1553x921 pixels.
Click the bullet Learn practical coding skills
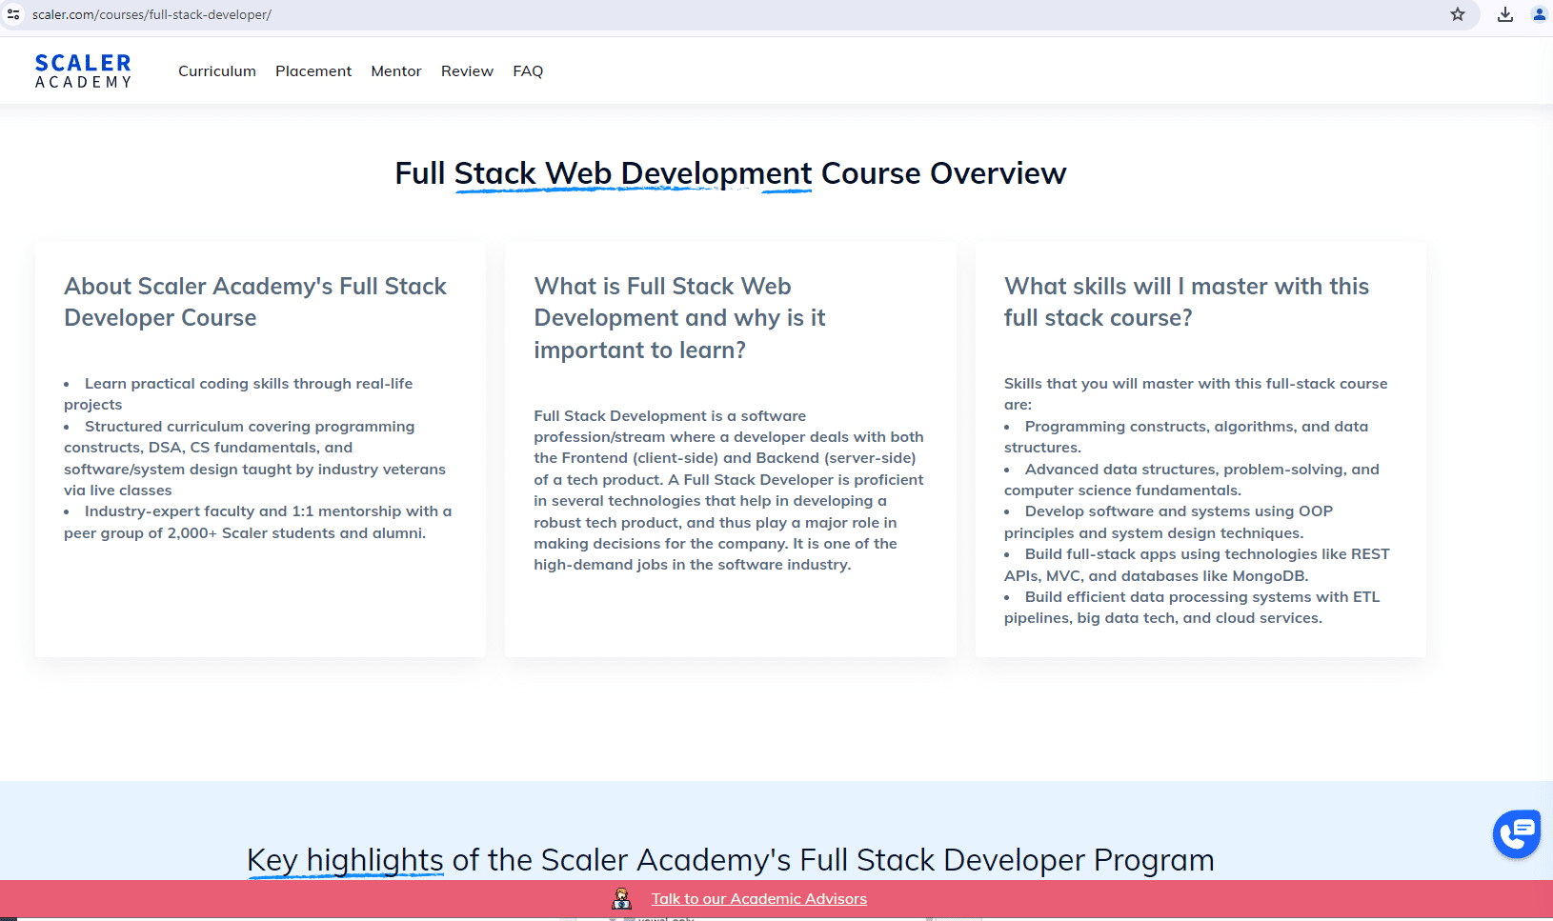(x=238, y=394)
